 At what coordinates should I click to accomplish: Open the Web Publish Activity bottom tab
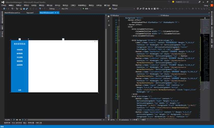click(x=17, y=123)
